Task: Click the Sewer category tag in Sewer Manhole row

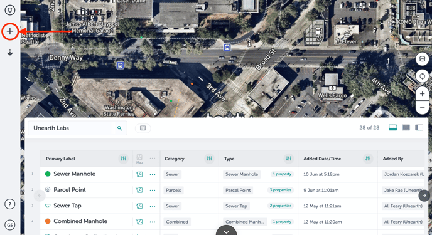Action: tap(173, 174)
